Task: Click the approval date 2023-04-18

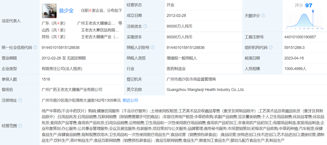Action: pyautogui.click(x=294, y=58)
